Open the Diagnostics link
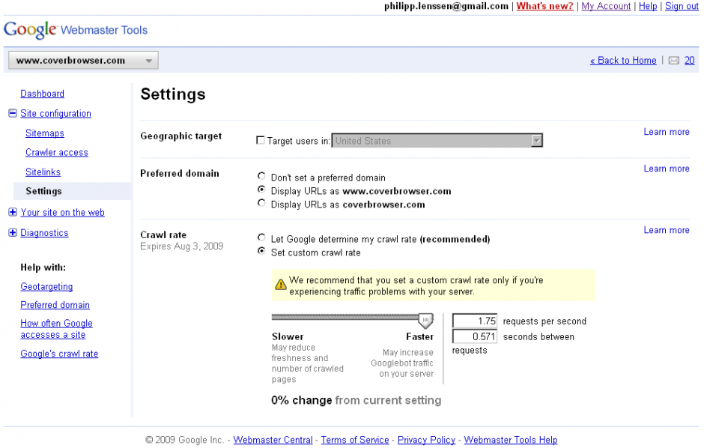The height and width of the screenshot is (448, 704). pos(44,233)
